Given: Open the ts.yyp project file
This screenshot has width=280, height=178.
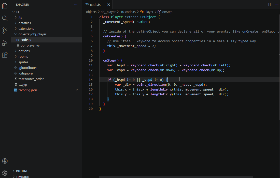Looking at the screenshot, I should [46, 84].
